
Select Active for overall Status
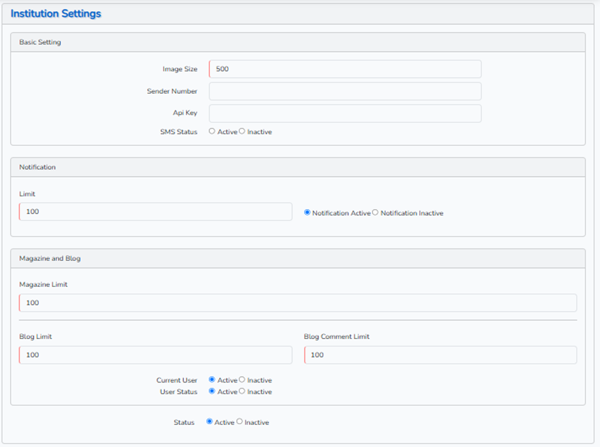pyautogui.click(x=209, y=422)
